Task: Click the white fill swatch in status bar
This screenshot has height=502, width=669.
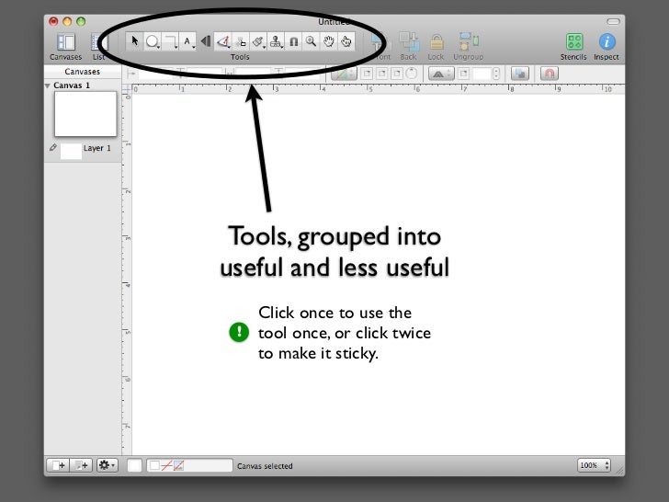Action: 134,465
